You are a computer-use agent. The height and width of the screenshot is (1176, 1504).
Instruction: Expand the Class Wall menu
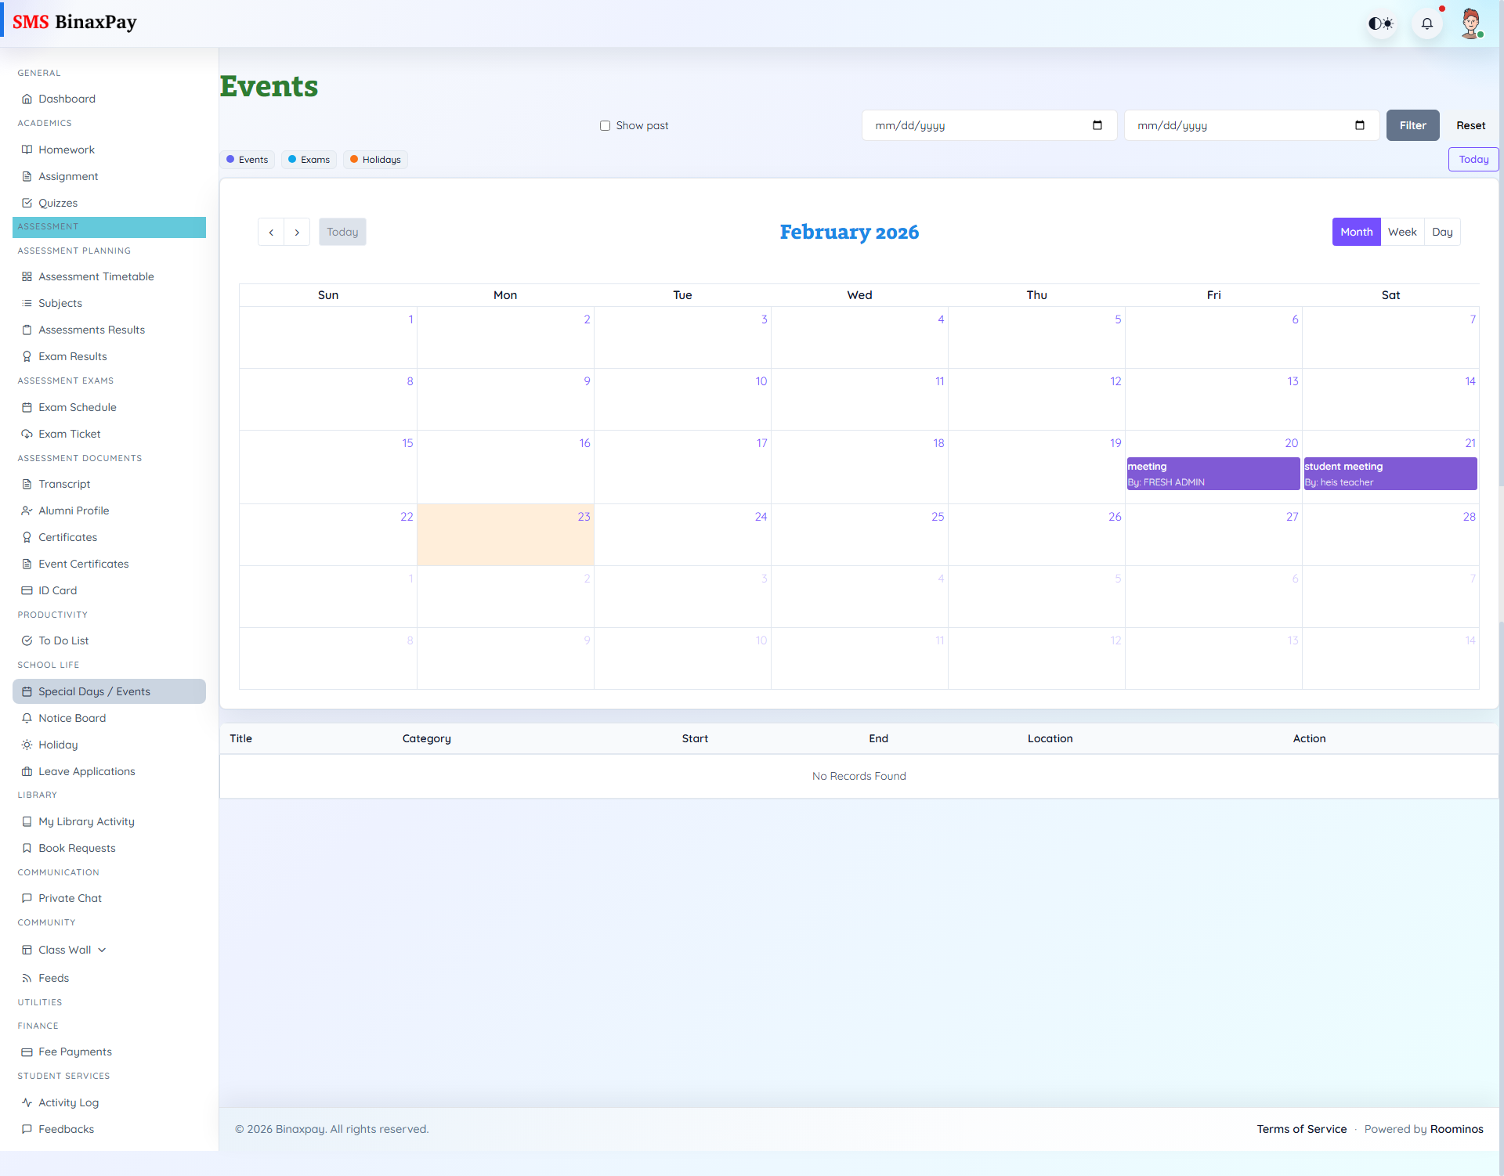click(x=64, y=949)
